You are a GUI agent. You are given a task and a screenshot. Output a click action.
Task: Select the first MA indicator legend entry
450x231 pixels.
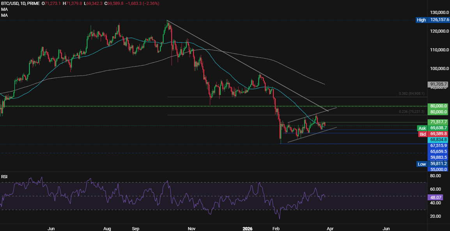pos(4,9)
